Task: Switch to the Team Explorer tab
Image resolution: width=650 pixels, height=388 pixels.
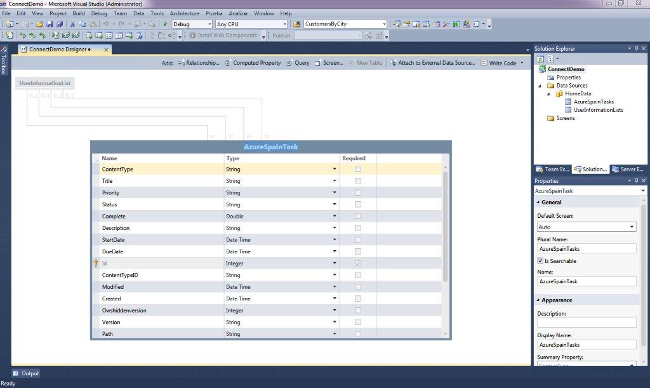Action: (553, 169)
